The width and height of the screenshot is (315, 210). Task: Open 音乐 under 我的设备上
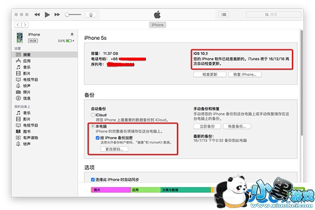pyautogui.click(x=45, y=113)
